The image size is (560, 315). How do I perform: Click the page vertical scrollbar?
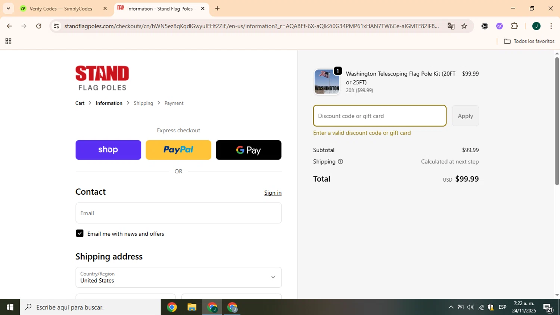(557, 121)
